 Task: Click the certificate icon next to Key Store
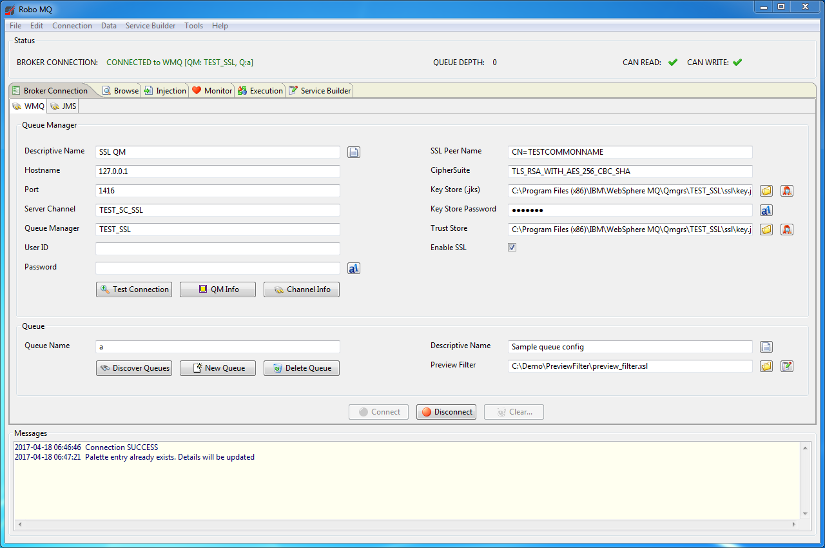(x=786, y=191)
